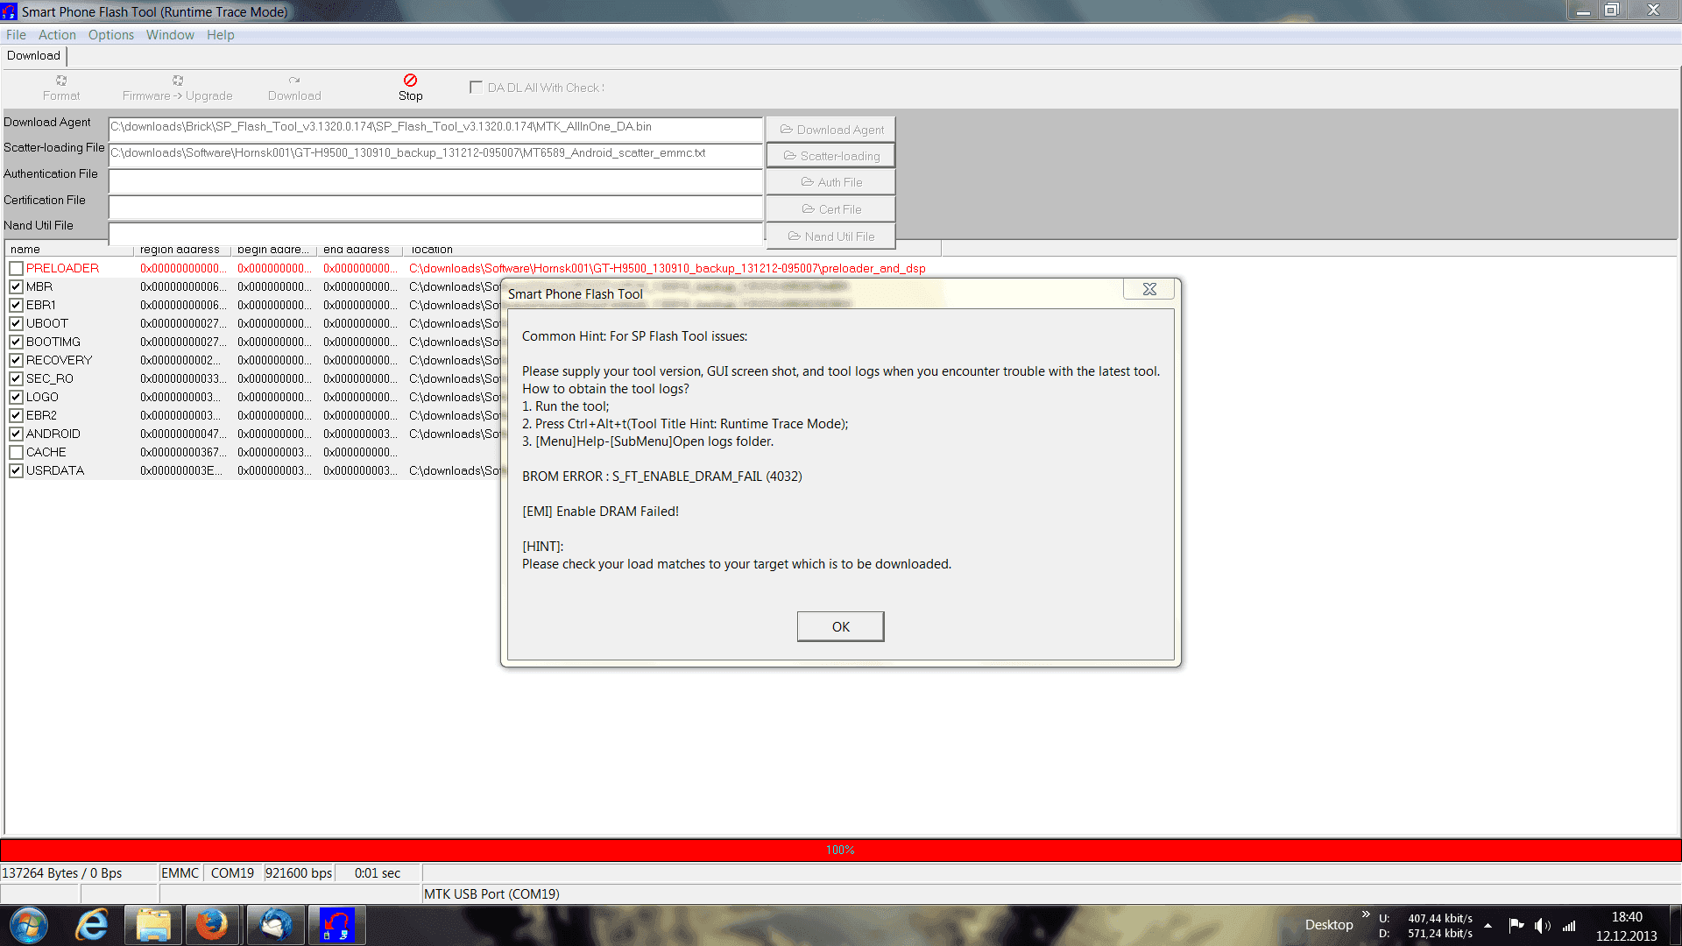Click the Auth File button
1682x946 pixels.
coord(830,182)
